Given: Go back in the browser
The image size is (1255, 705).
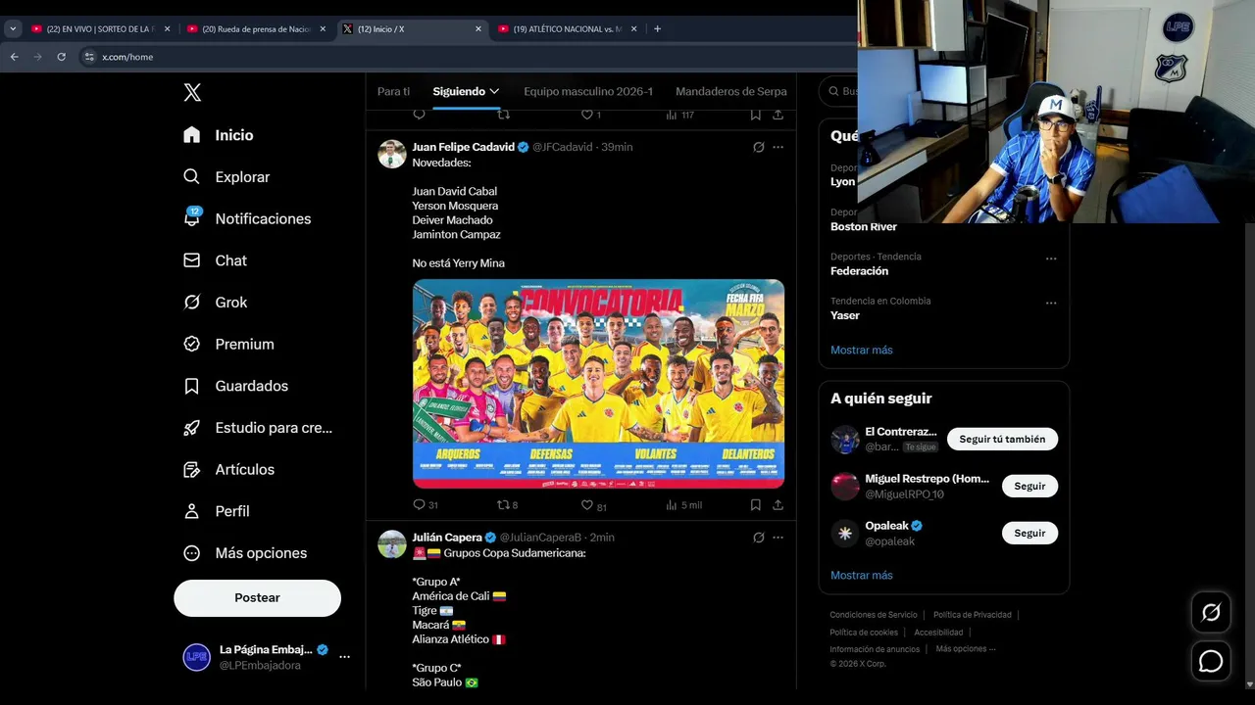Looking at the screenshot, I should [14, 57].
